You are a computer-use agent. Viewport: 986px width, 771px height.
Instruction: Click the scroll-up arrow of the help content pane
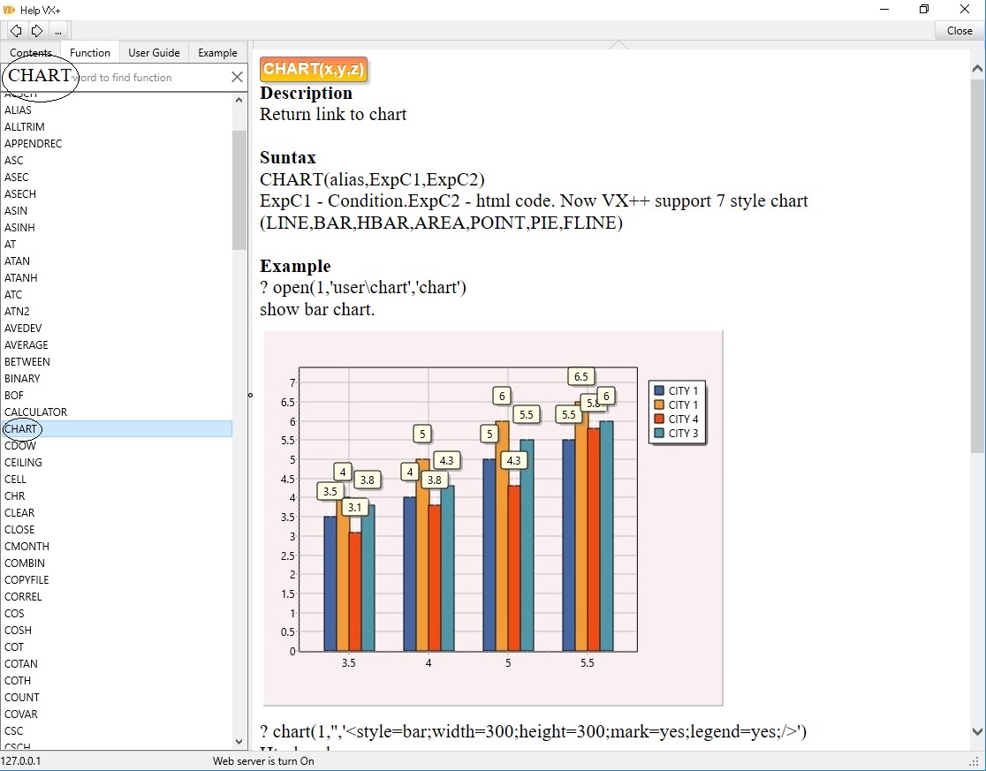[x=975, y=67]
